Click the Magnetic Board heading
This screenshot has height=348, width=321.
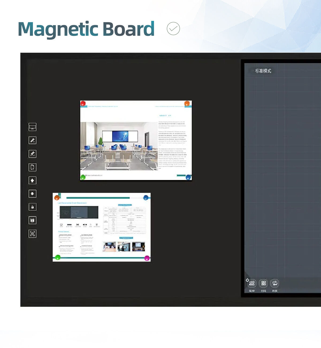click(x=86, y=29)
